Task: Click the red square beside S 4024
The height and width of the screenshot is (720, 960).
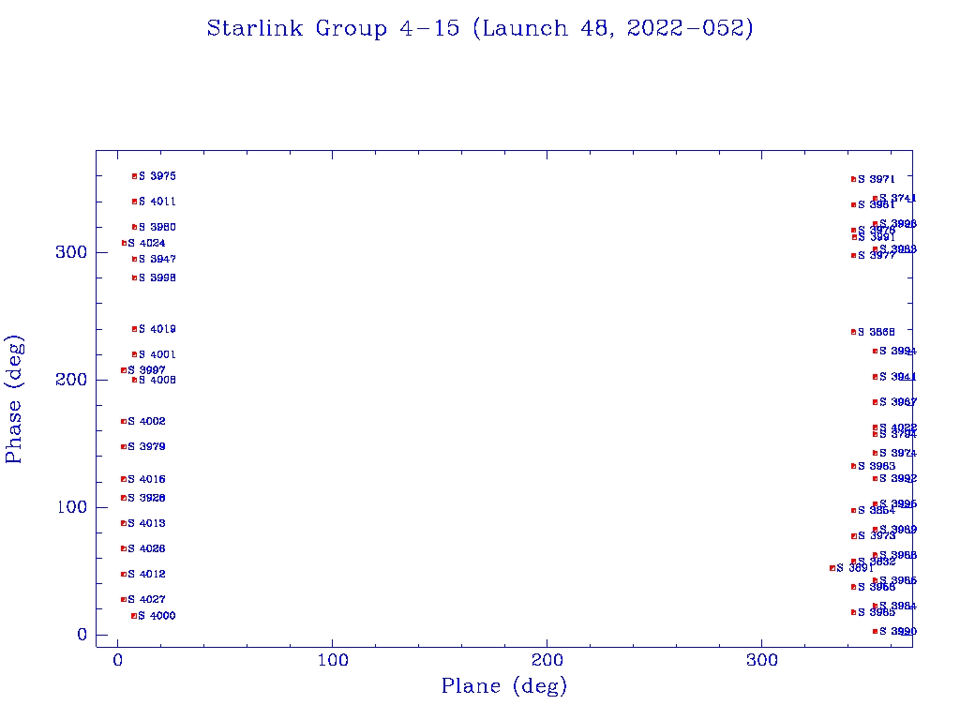Action: (x=124, y=244)
